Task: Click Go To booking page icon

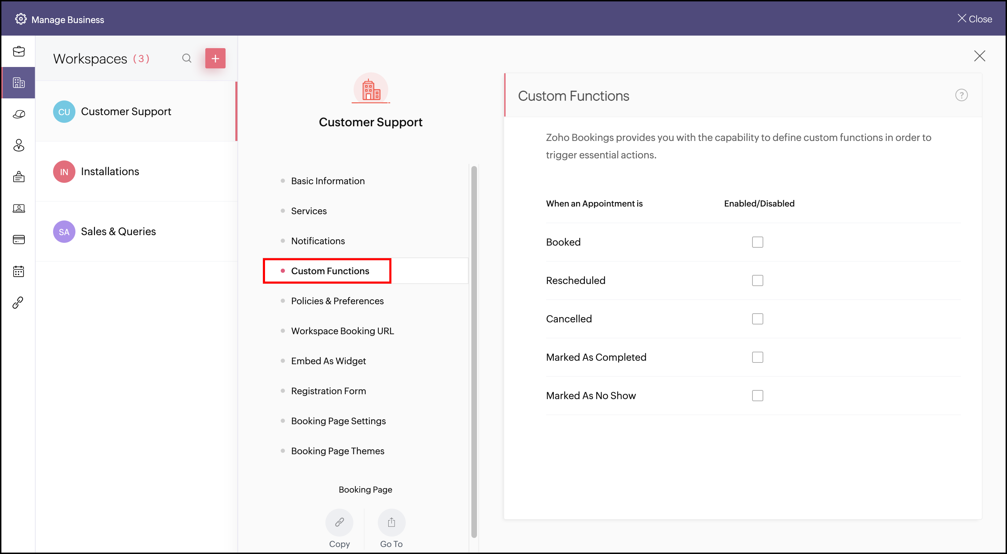Action: 391,522
